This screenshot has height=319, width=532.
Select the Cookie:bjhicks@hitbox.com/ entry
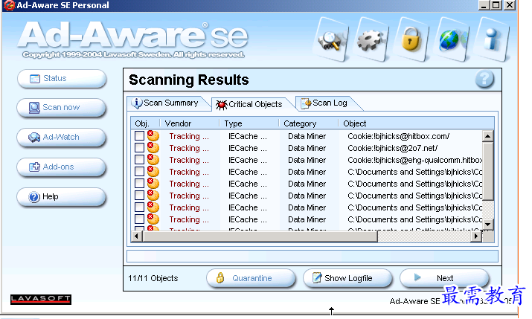398,136
